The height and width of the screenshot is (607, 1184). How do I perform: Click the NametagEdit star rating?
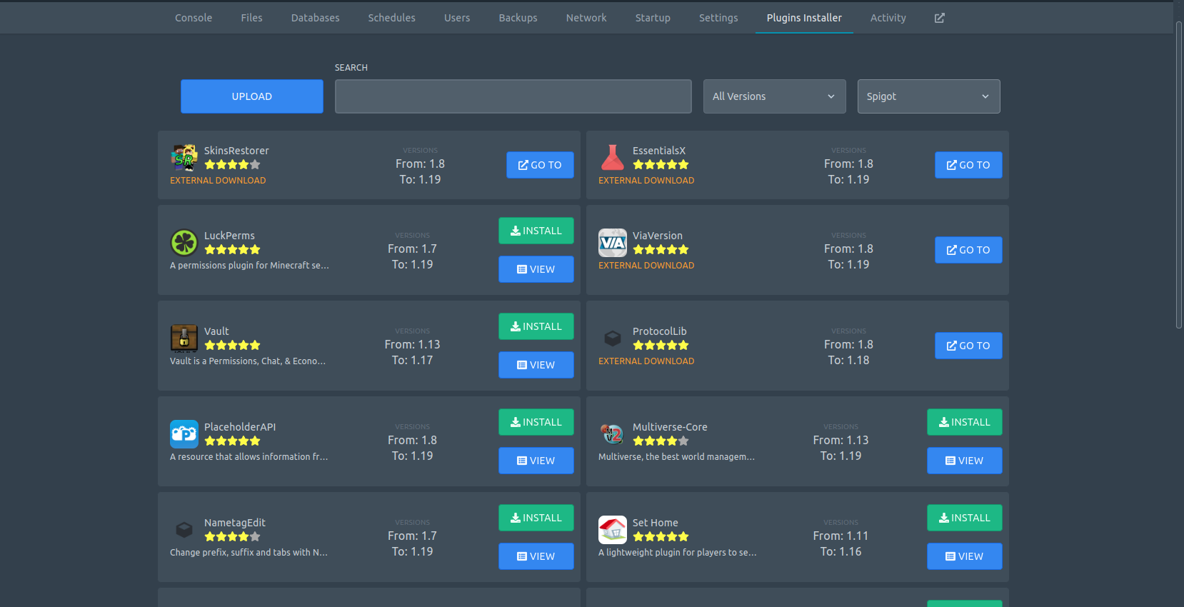232,537
